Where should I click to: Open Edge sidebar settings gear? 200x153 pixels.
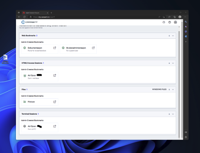pyautogui.click(x=186, y=137)
